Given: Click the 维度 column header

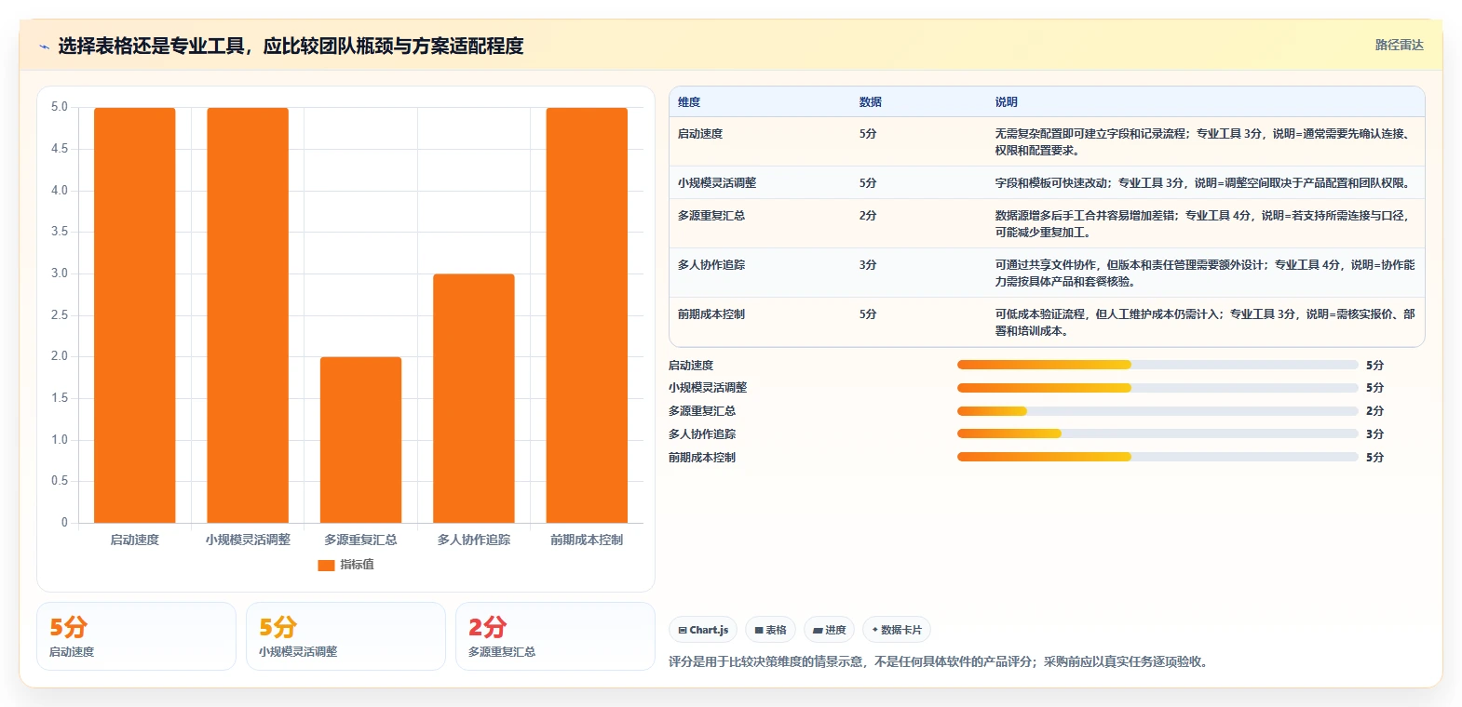Looking at the screenshot, I should pyautogui.click(x=689, y=102).
